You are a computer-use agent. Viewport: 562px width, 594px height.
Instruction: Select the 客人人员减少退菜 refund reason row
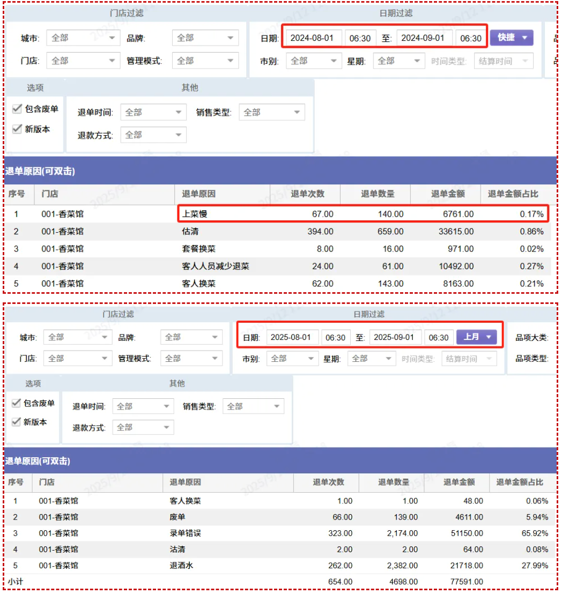pyautogui.click(x=215, y=266)
